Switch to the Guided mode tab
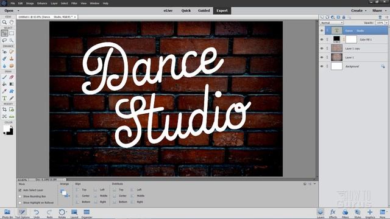This screenshot has height=219, width=390. coord(204,11)
